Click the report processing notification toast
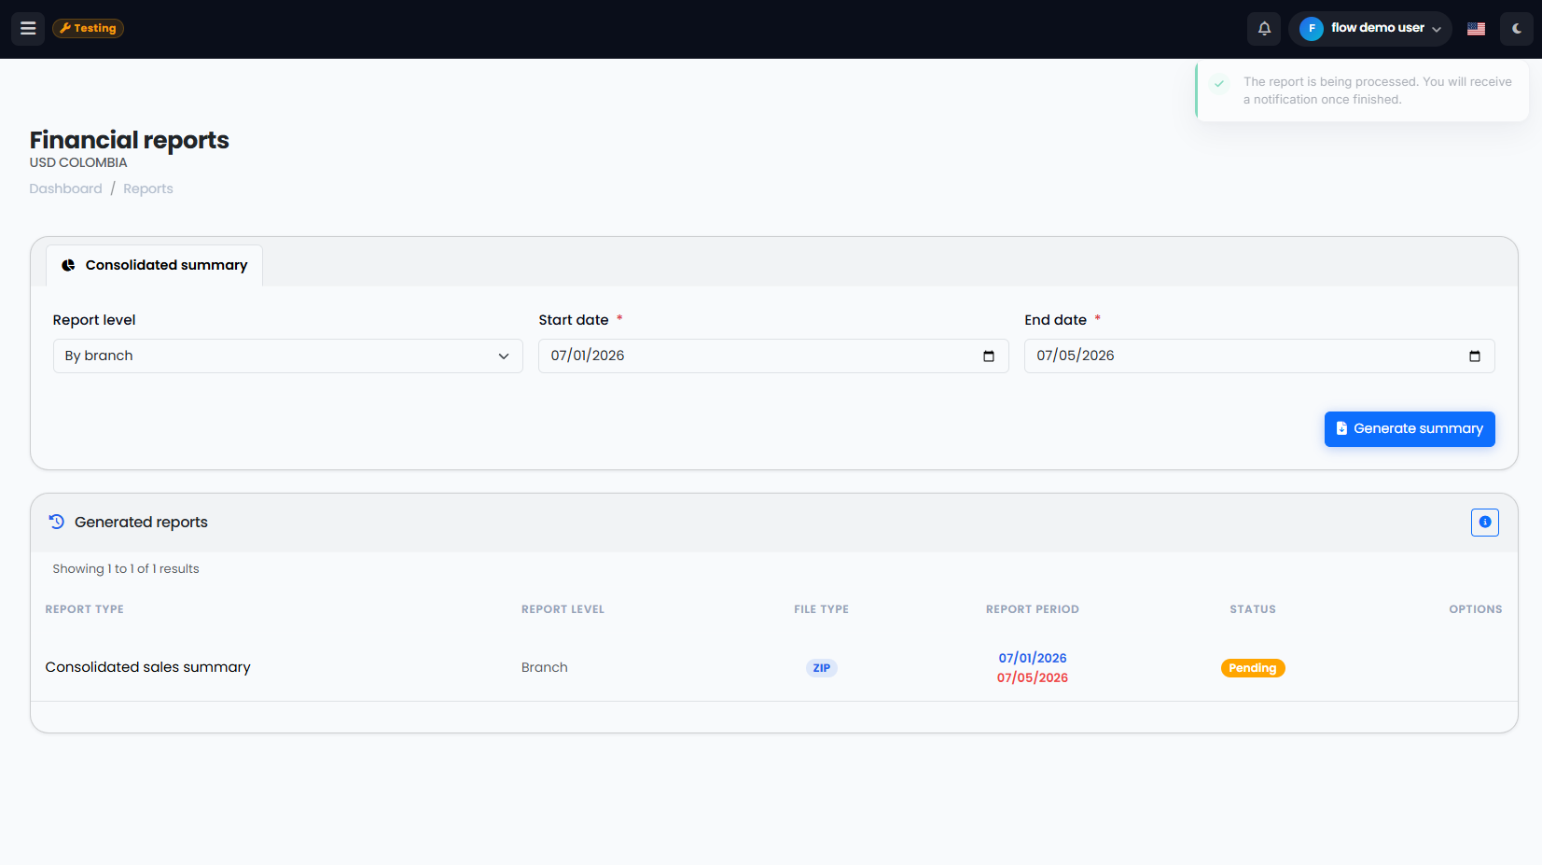 (x=1362, y=91)
